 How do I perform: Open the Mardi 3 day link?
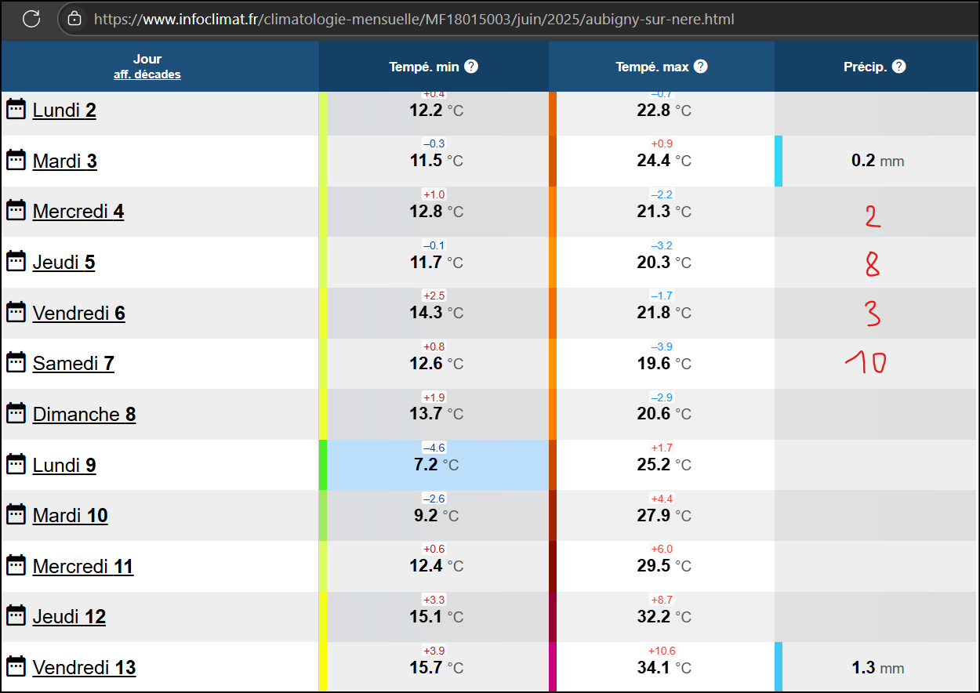[65, 161]
